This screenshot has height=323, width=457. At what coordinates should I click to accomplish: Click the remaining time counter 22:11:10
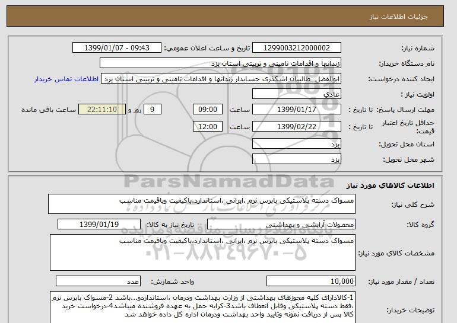[102, 110]
